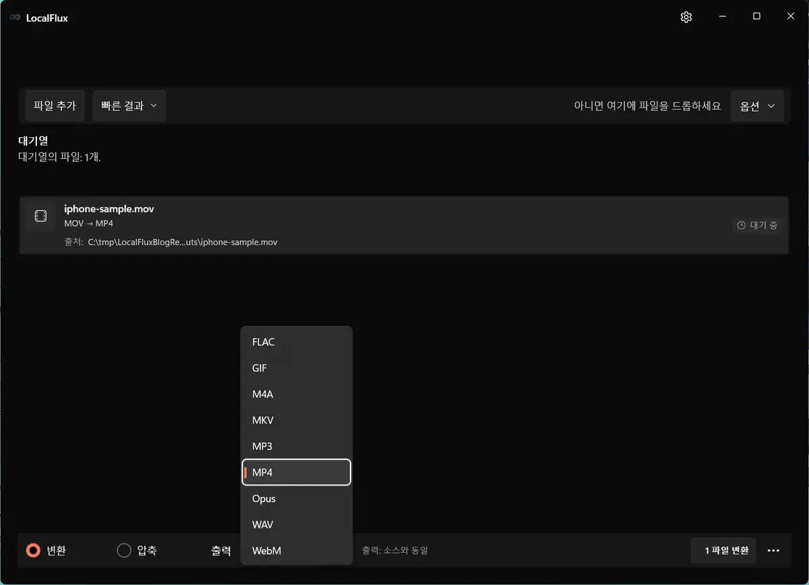Open settings via the gear icon
The height and width of the screenshot is (585, 809).
point(686,18)
